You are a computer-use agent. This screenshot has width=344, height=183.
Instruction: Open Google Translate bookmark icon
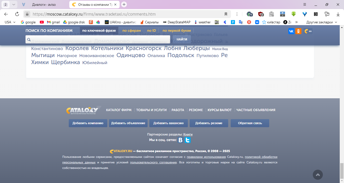[x=241, y=22]
